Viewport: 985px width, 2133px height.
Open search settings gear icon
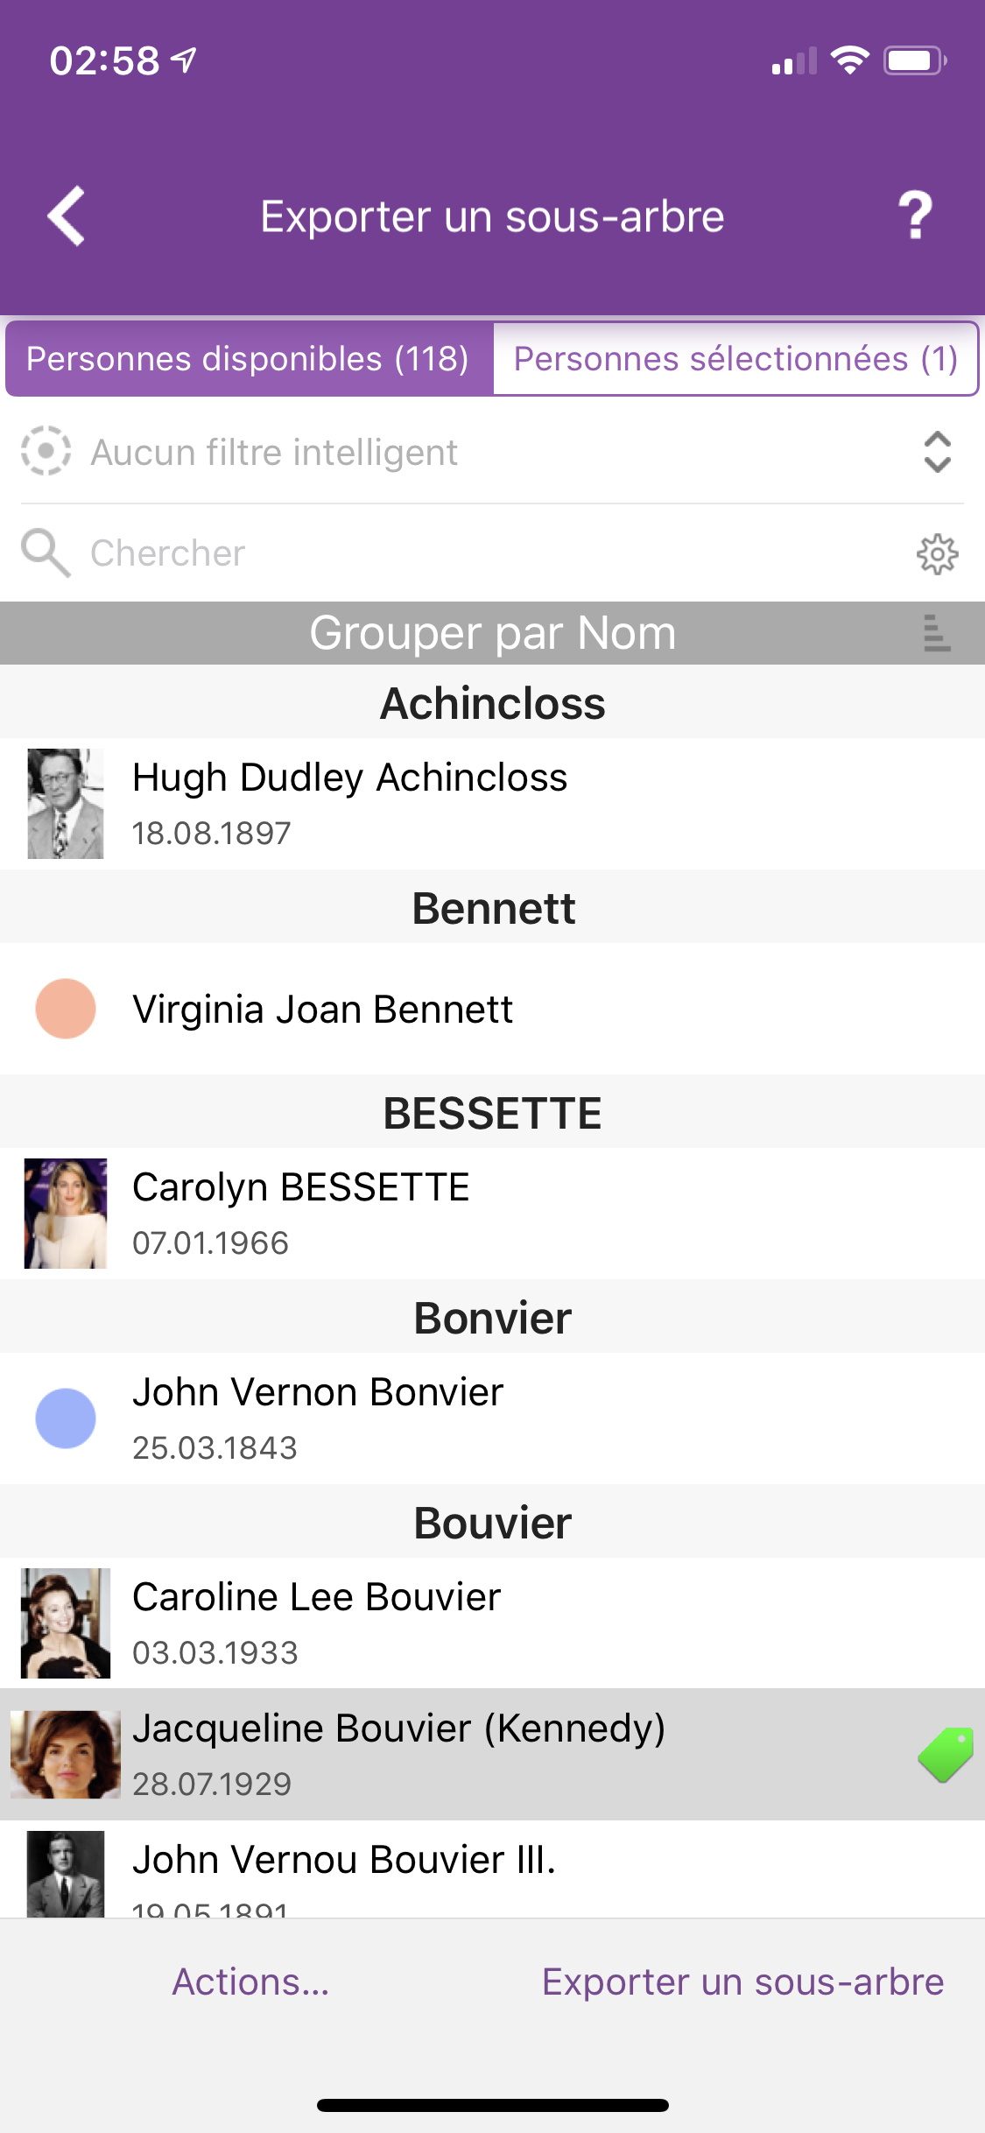click(x=937, y=553)
